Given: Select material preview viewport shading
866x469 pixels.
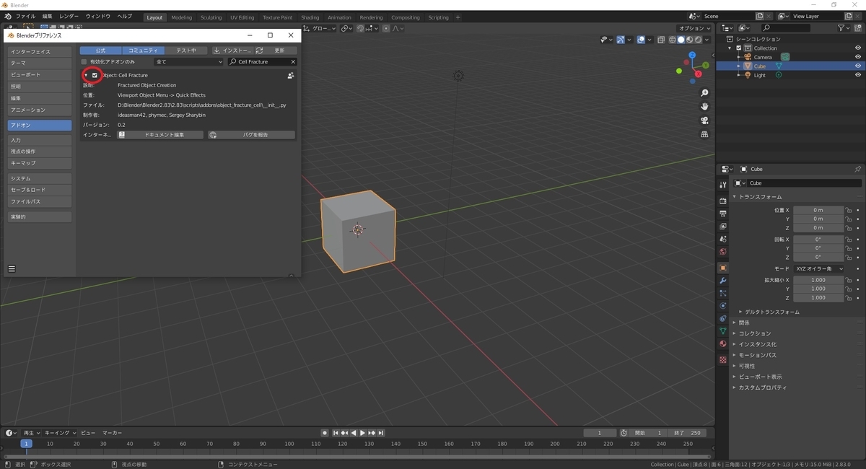Looking at the screenshot, I should click(689, 40).
